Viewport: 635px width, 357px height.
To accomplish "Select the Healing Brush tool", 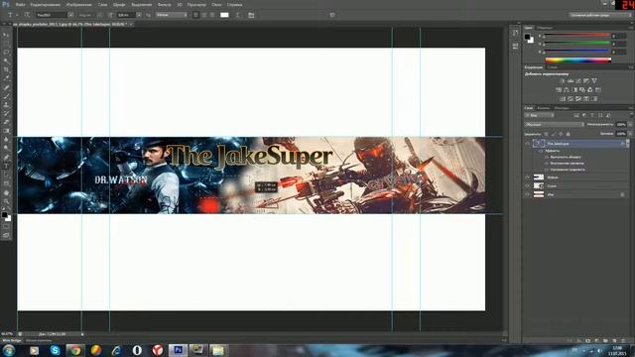I will 6,87.
